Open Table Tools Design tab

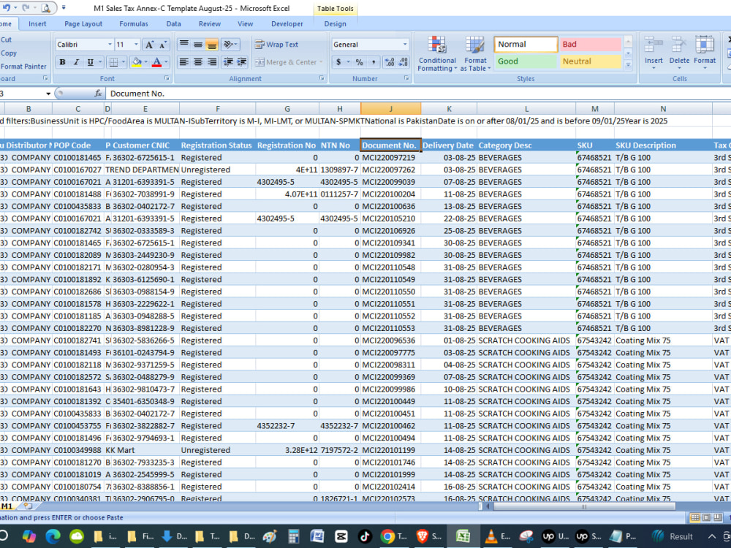click(336, 24)
